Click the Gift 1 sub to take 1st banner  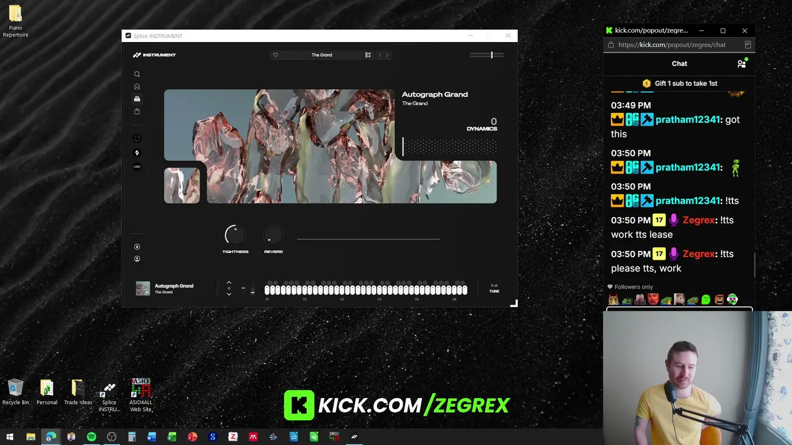click(679, 83)
